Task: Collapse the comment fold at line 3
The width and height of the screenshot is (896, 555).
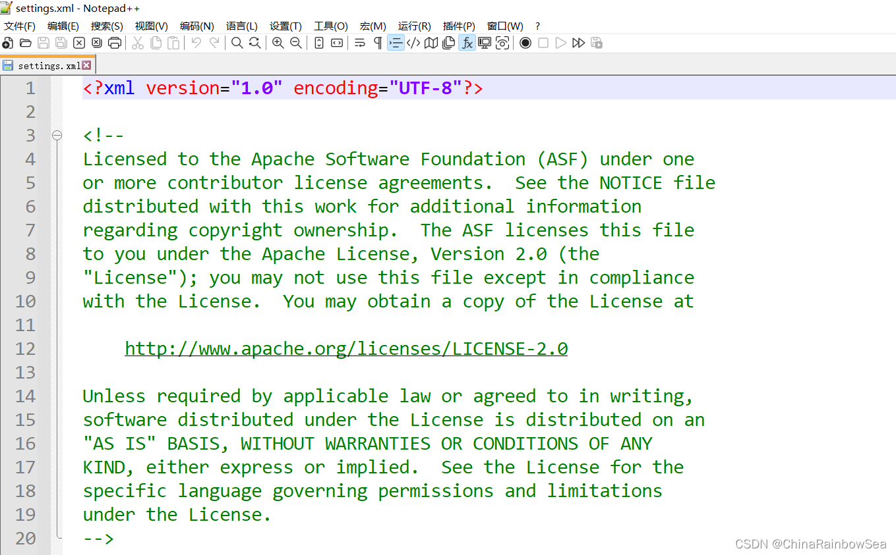Action: click(57, 135)
